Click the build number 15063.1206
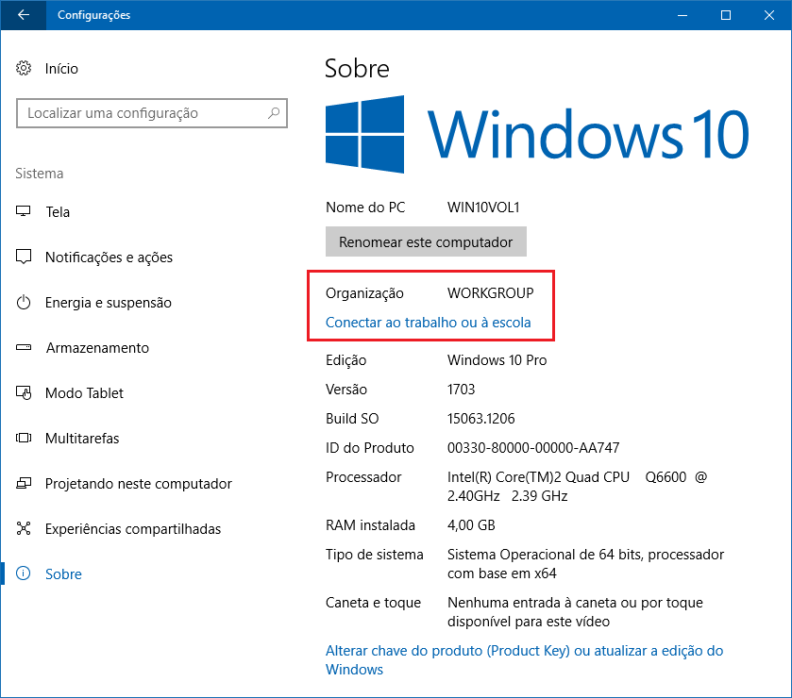The image size is (792, 698). click(x=480, y=419)
